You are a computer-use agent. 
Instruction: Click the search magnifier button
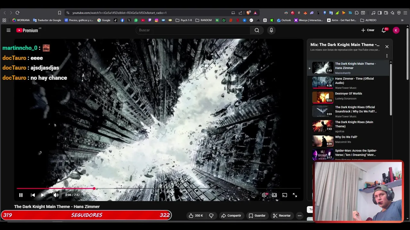click(257, 30)
